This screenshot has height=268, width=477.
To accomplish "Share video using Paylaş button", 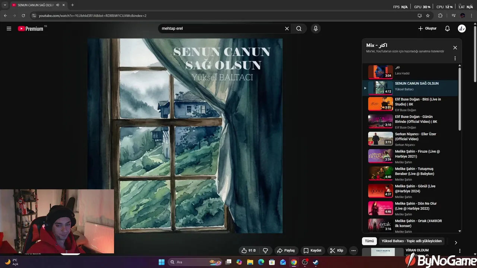I will (x=286, y=251).
